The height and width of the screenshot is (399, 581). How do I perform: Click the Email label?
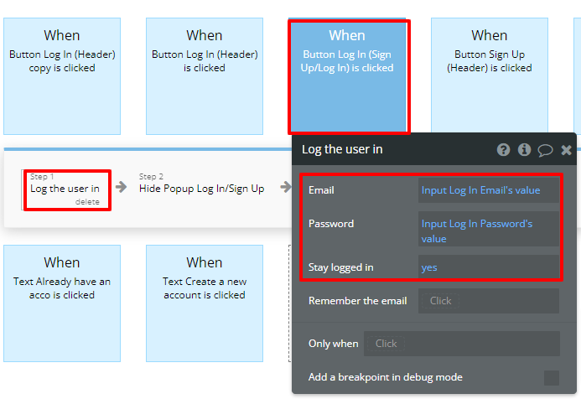(321, 190)
